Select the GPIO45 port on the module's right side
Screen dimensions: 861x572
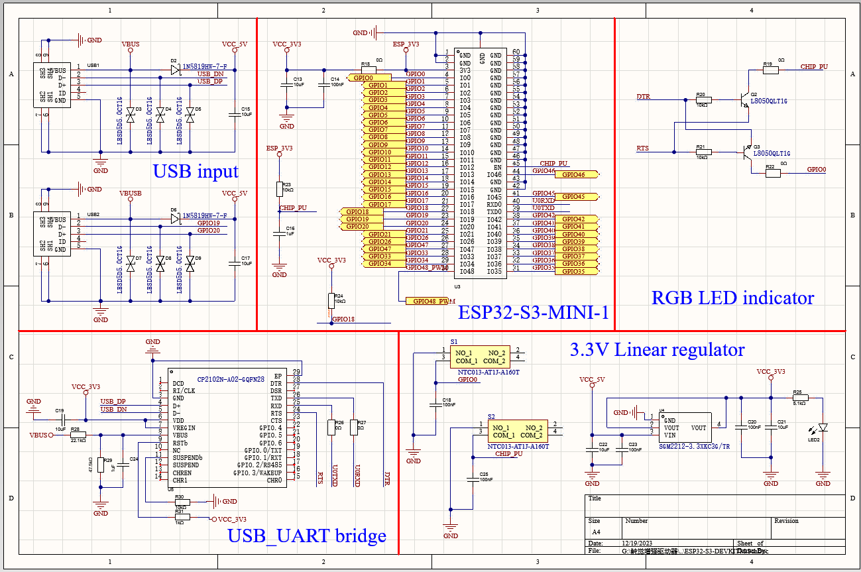[575, 197]
